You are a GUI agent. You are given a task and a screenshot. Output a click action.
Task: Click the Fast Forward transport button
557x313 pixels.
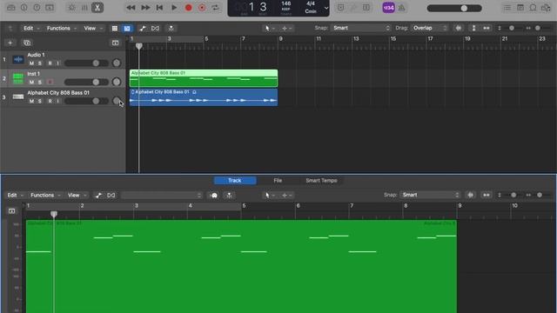pyautogui.click(x=145, y=8)
